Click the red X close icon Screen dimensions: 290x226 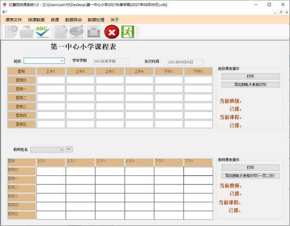point(112,32)
